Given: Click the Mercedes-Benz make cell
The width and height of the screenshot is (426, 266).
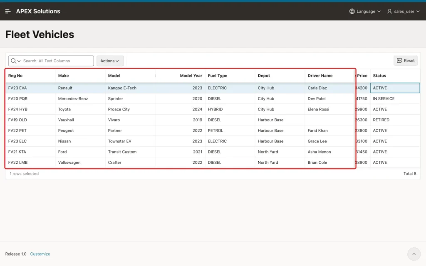Looking at the screenshot, I should (x=80, y=99).
